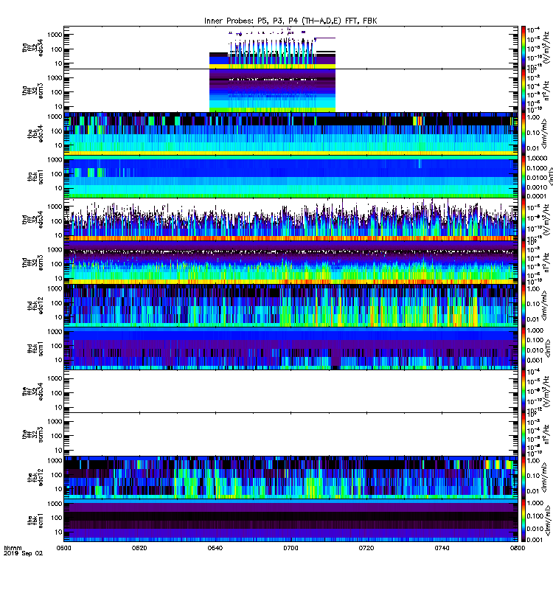The height and width of the screenshot is (590, 553).
Task: Click the 'hhmm' axis unit label
Action: click(x=13, y=548)
